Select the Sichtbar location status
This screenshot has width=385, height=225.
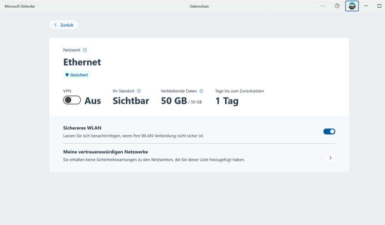coord(131,101)
